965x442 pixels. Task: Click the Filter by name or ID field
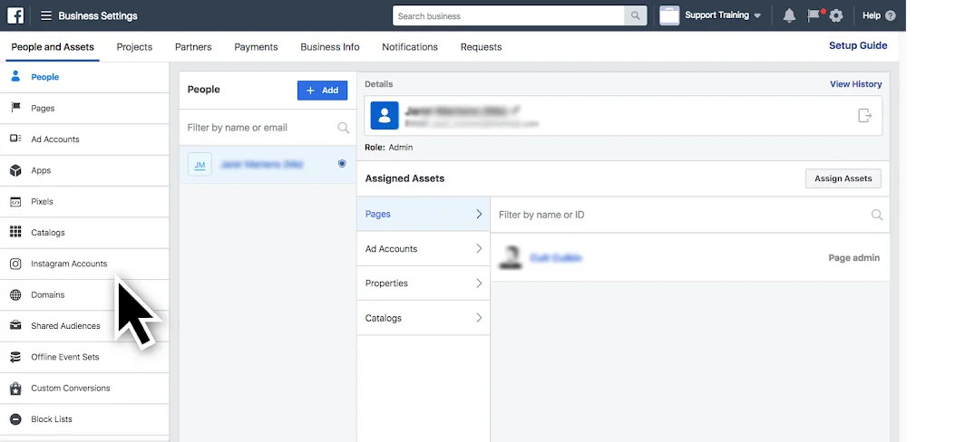pyautogui.click(x=690, y=215)
